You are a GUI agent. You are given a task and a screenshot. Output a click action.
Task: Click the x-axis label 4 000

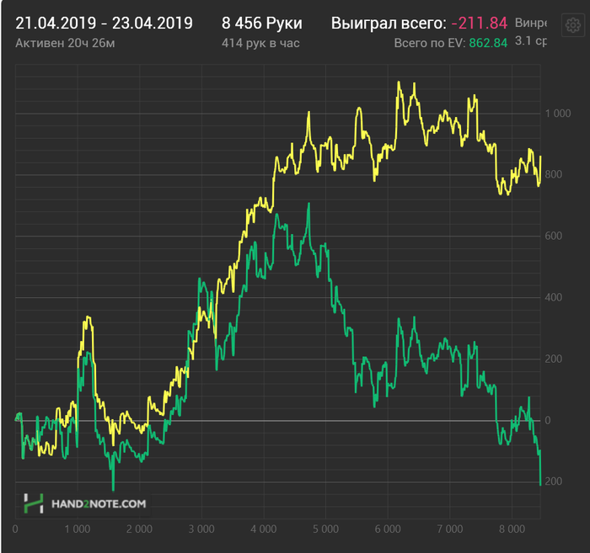[263, 529]
